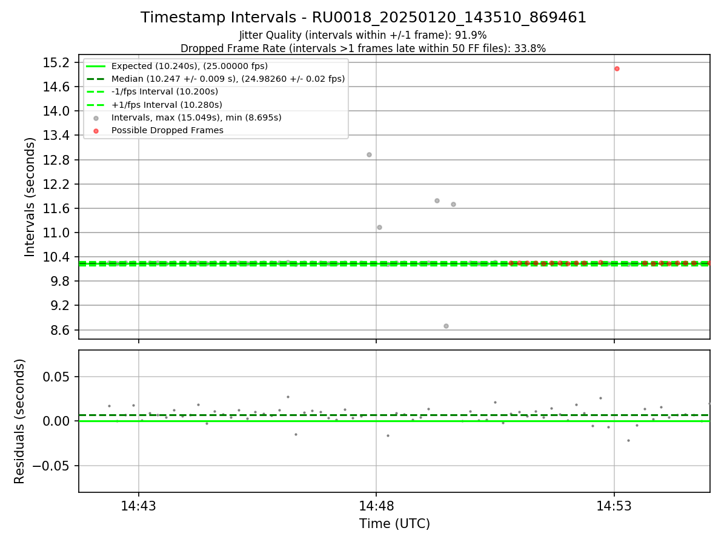Click the 'Dropped Frame Rate' subtitle showing 33.8%
The width and height of the screenshot is (727, 545).
[363, 48]
